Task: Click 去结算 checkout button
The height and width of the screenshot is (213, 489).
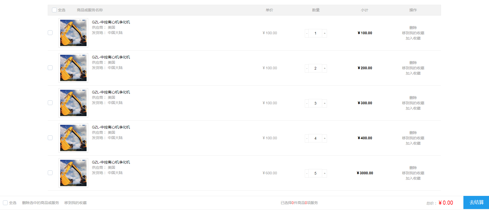Action: click(x=476, y=202)
